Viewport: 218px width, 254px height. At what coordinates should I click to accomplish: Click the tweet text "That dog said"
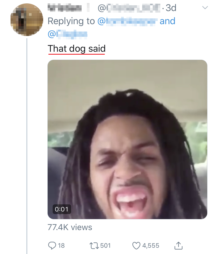76,49
